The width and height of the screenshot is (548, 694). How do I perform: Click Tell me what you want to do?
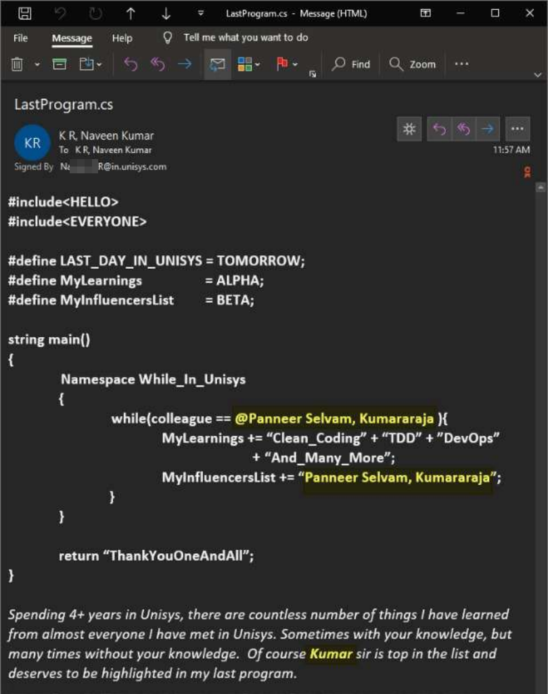pos(246,38)
